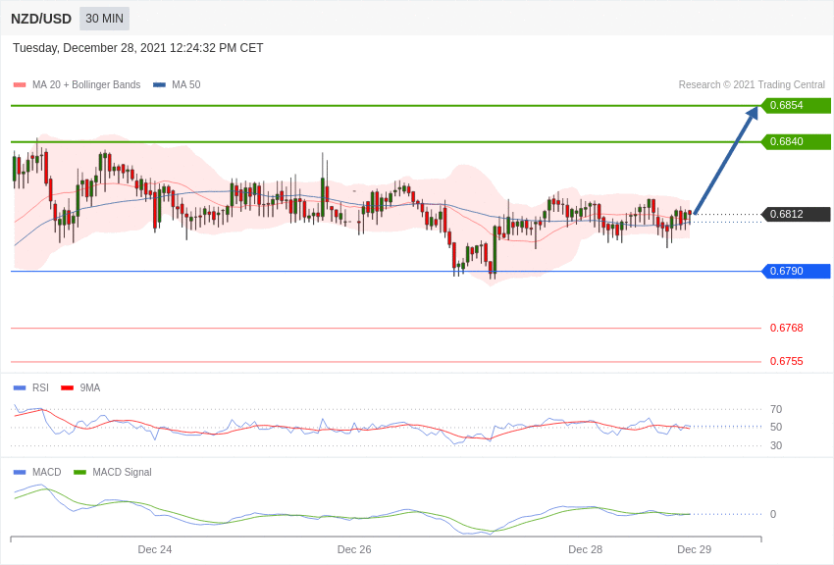The image size is (834, 565).
Task: Click the 0.6755 support level label
Action: 787,361
